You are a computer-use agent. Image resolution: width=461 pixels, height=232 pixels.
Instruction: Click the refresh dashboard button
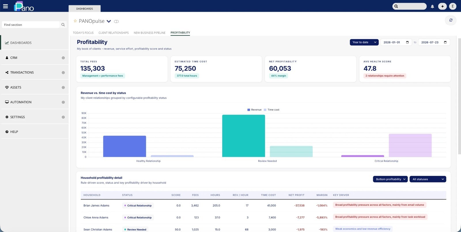[x=451, y=20]
